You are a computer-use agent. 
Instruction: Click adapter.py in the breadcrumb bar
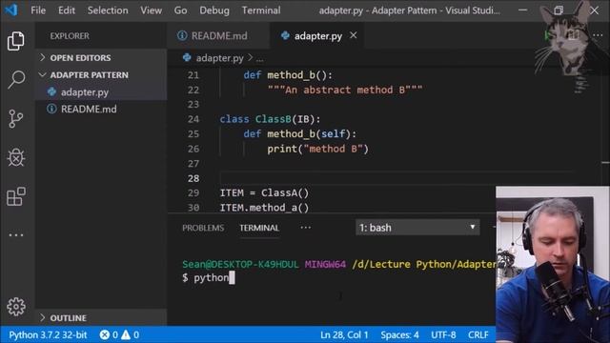[x=220, y=58]
